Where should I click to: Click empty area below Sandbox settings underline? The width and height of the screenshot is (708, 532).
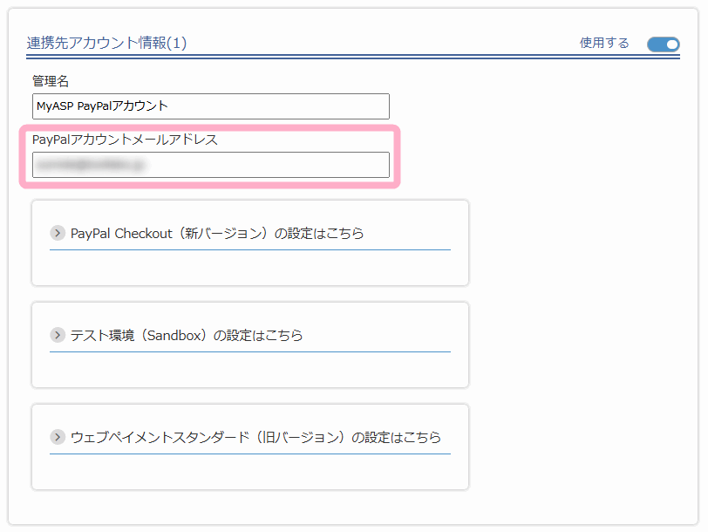pyautogui.click(x=249, y=369)
